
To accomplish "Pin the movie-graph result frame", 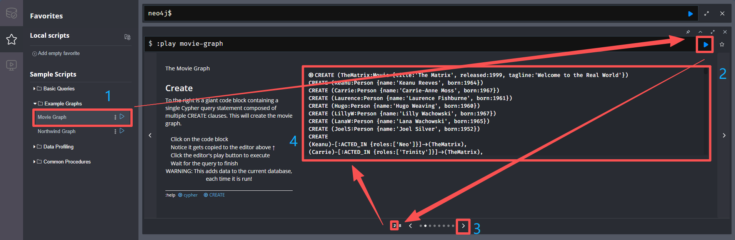I will (688, 32).
